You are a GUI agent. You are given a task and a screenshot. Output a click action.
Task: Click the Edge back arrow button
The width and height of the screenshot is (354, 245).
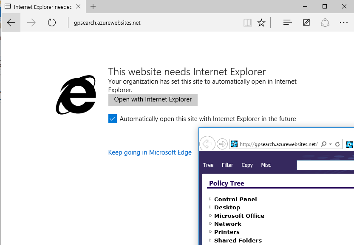pyautogui.click(x=11, y=23)
